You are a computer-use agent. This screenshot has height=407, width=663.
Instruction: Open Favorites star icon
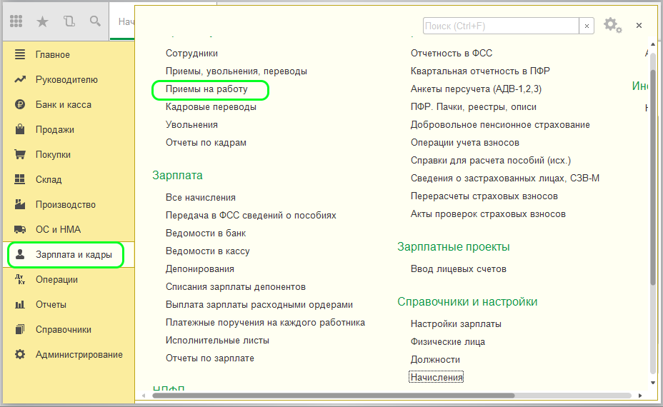[x=42, y=21]
